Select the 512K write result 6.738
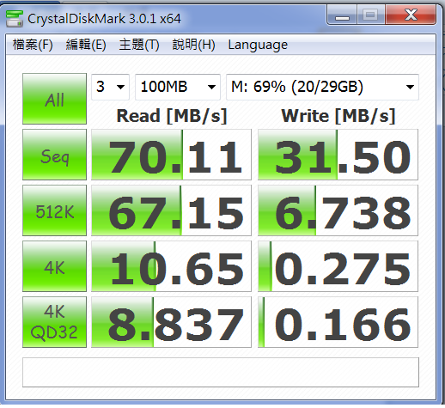The height and width of the screenshot is (408, 445). tap(338, 210)
